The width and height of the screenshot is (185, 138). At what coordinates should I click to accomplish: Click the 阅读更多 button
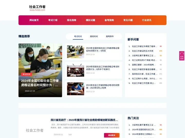[112, 135]
